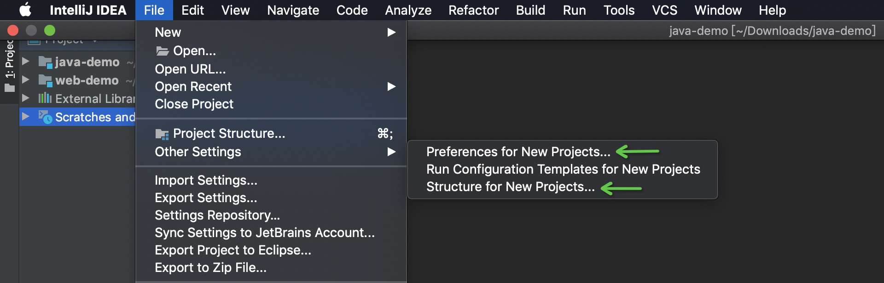Select Preferences for New Projects

(x=518, y=152)
